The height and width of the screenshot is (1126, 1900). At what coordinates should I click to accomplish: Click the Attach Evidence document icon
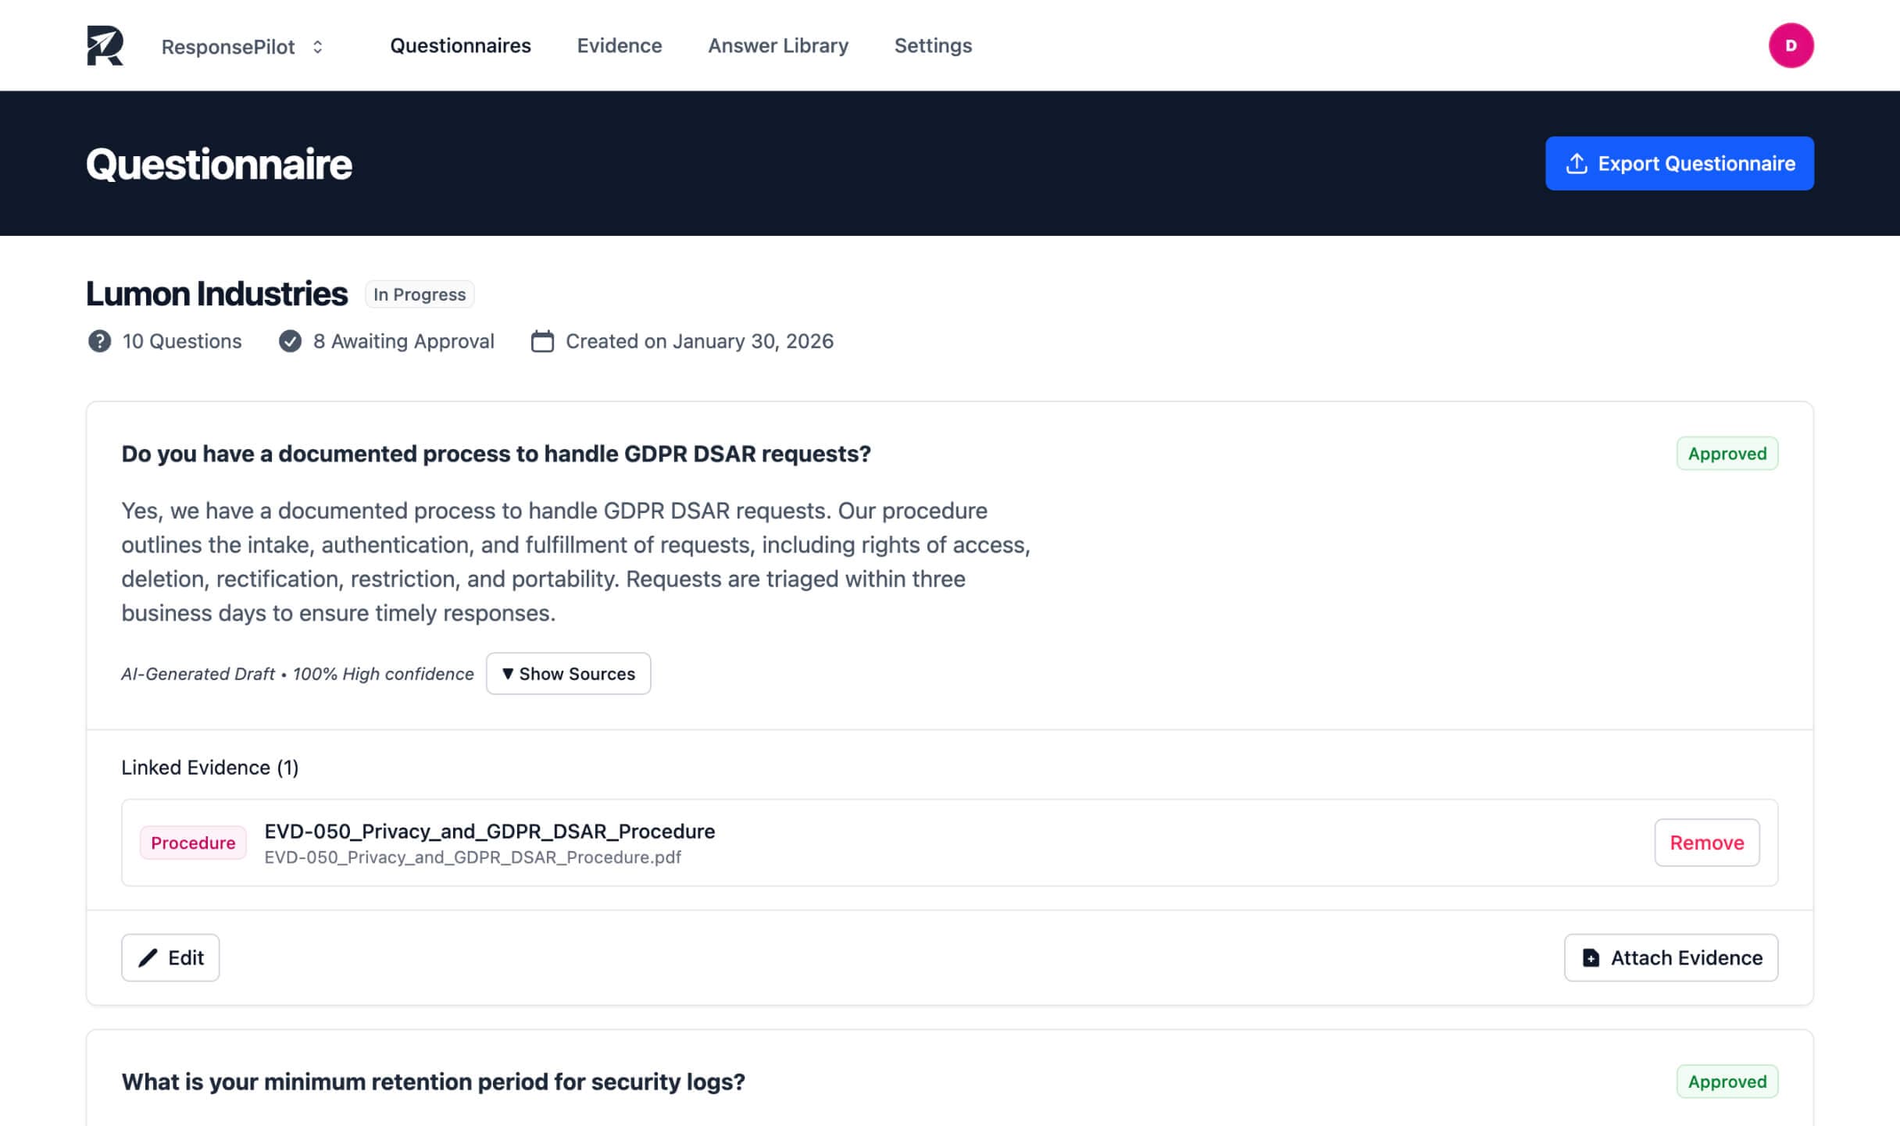(1591, 958)
